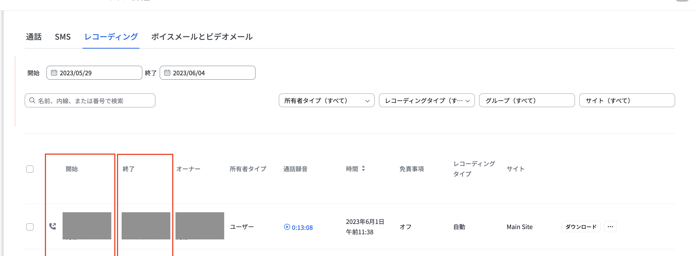Tick the select-all header checkbox
The height and width of the screenshot is (256, 696).
coord(30,169)
